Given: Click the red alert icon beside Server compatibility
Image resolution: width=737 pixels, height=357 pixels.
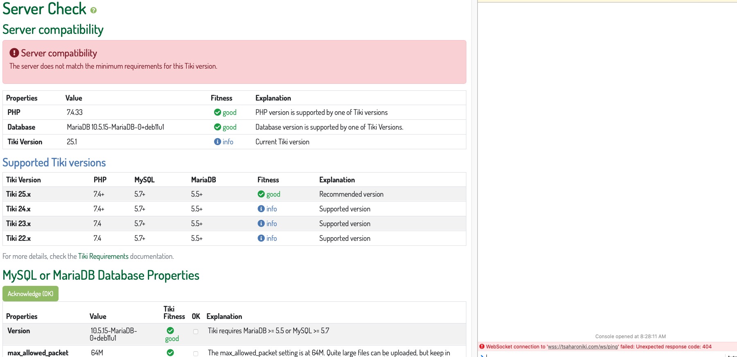Looking at the screenshot, I should pos(14,53).
